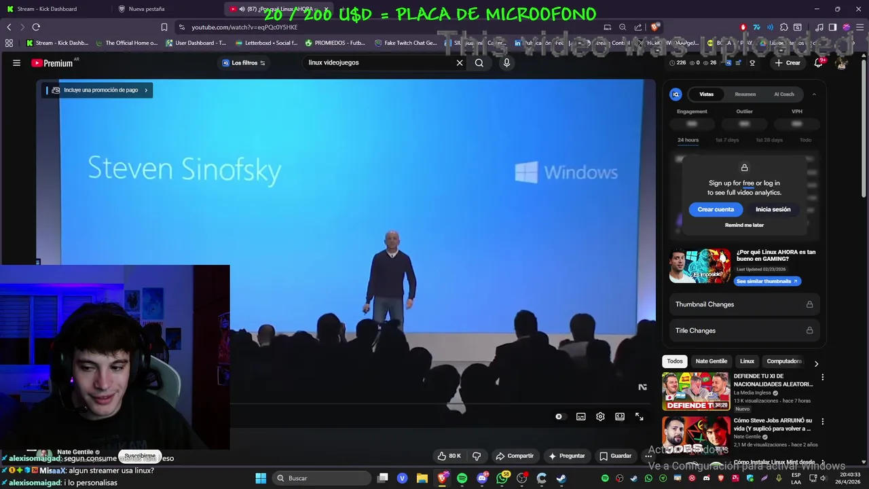Open Steam from the taskbar

pos(561,478)
